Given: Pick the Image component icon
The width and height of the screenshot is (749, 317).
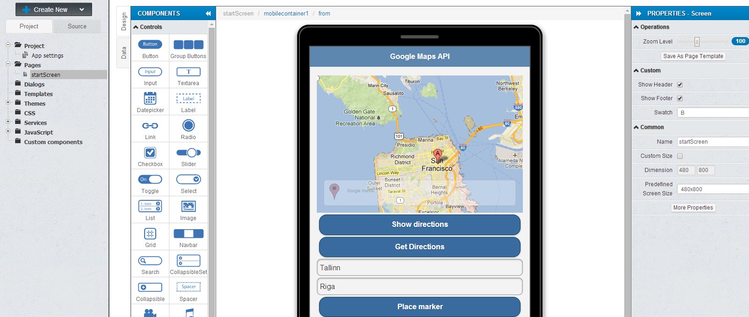Looking at the screenshot, I should pos(188,206).
